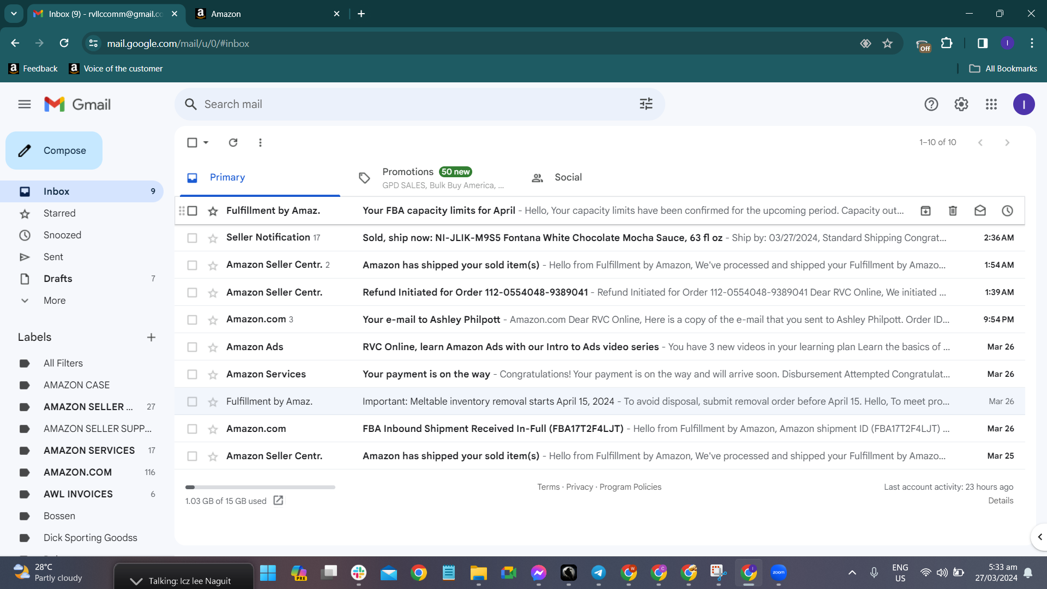Open All Bookmarks folder
This screenshot has width=1047, height=589.
click(x=1003, y=69)
